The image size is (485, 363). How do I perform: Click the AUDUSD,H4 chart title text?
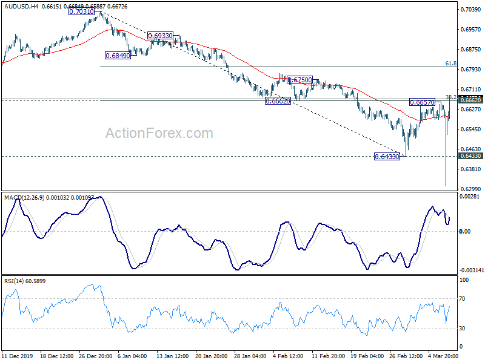(21, 6)
